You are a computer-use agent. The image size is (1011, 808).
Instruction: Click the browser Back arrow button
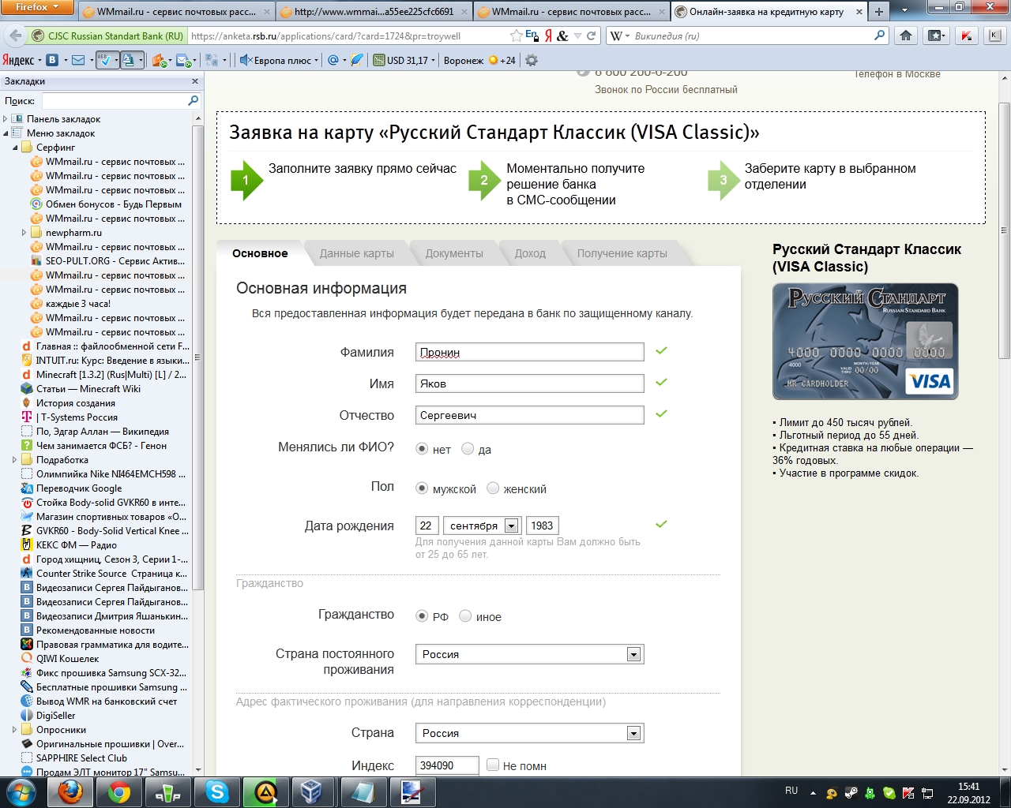(x=15, y=36)
